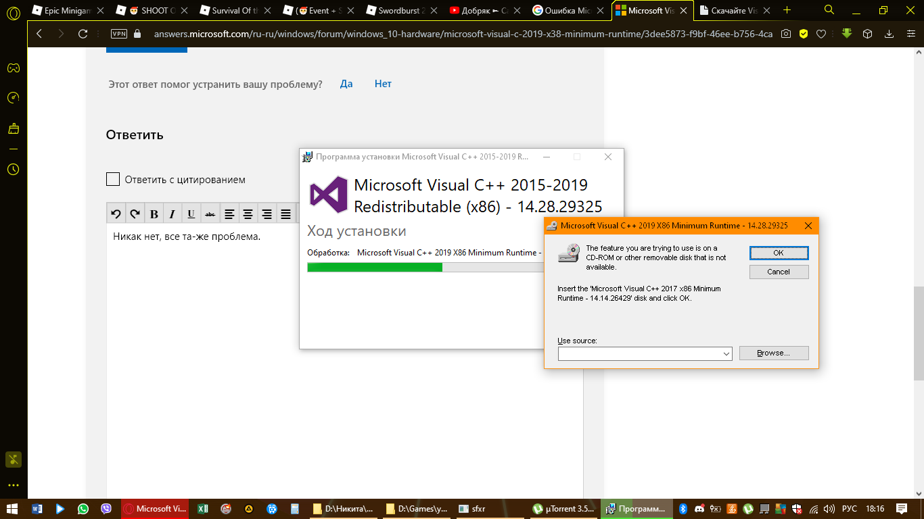Check 'Ответить с цитированием' checkbox
924x519 pixels.
113,179
